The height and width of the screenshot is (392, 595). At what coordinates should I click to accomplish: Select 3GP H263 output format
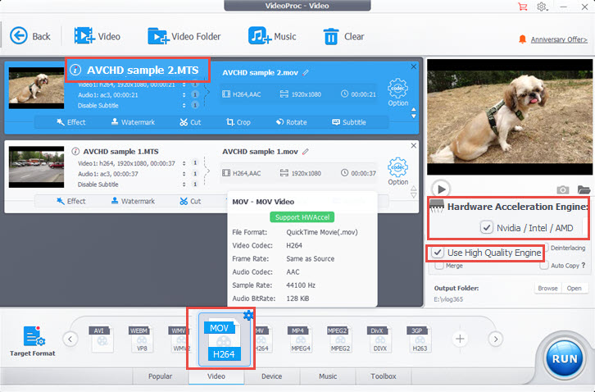[x=420, y=339]
